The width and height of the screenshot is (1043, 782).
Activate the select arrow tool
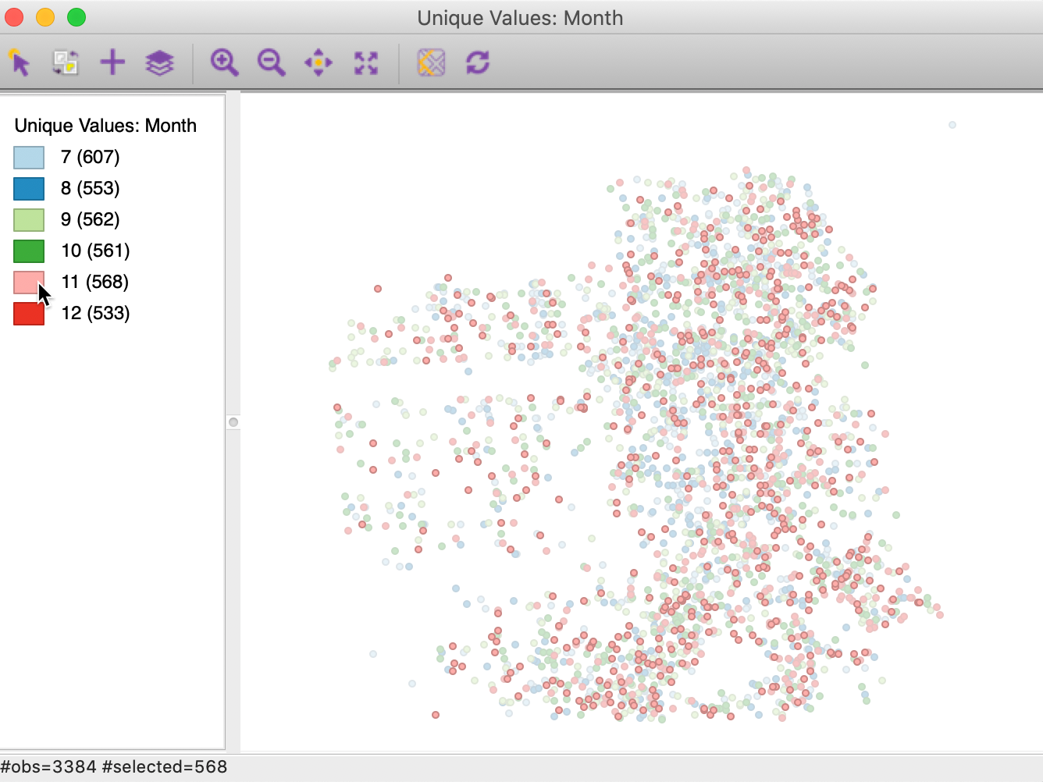(x=20, y=62)
